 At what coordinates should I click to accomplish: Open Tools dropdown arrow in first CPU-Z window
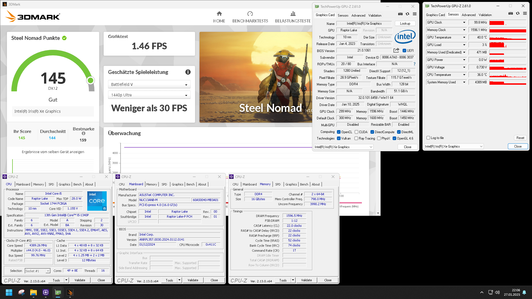(66, 280)
